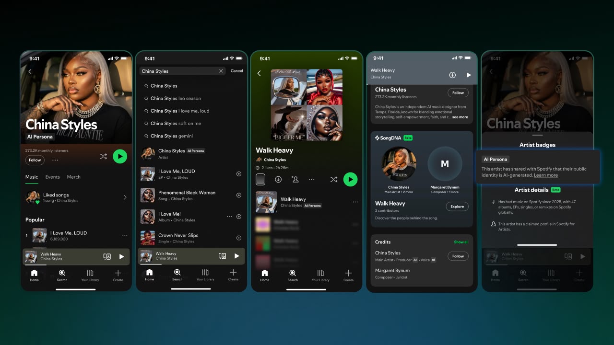The height and width of the screenshot is (345, 614).
Task: Go back from the Walk Heavy playlist
Action: [x=259, y=73]
